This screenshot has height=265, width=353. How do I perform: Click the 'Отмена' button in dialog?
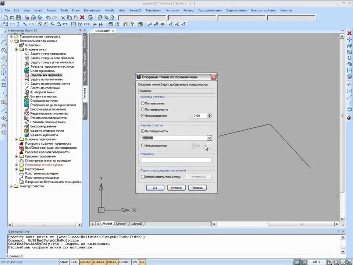[x=176, y=188]
